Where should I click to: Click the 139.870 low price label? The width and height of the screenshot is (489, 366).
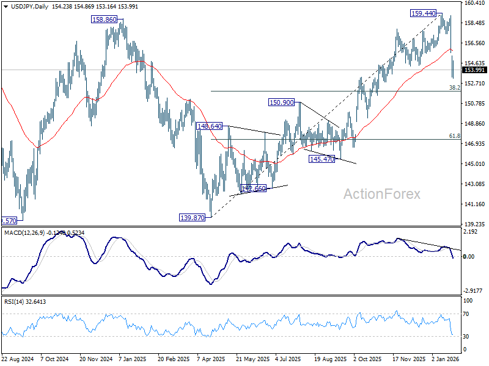point(193,218)
